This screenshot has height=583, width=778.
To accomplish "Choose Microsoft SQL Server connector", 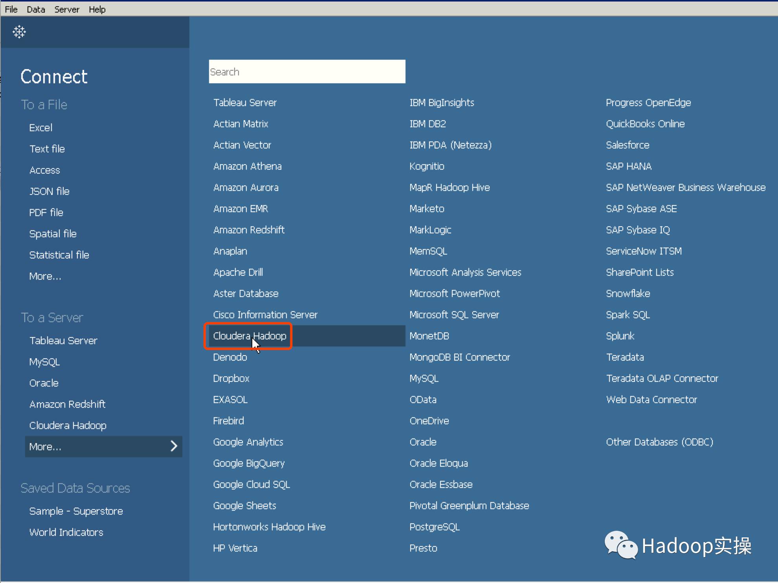I will pos(454,315).
